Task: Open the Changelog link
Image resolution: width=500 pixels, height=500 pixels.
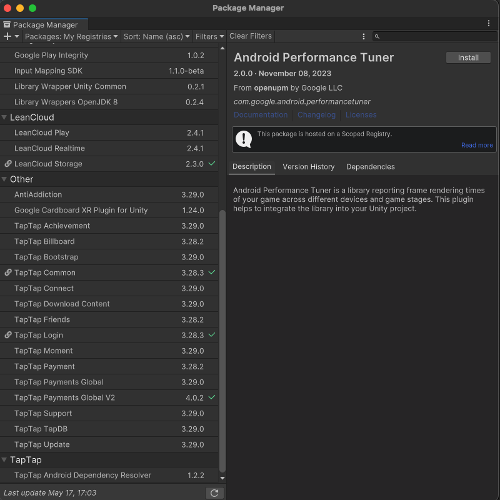Action: [x=316, y=114]
